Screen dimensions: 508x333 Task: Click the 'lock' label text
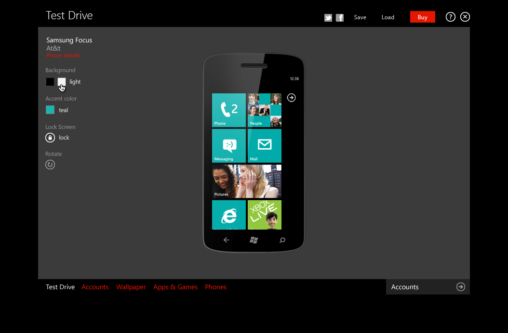coord(64,138)
